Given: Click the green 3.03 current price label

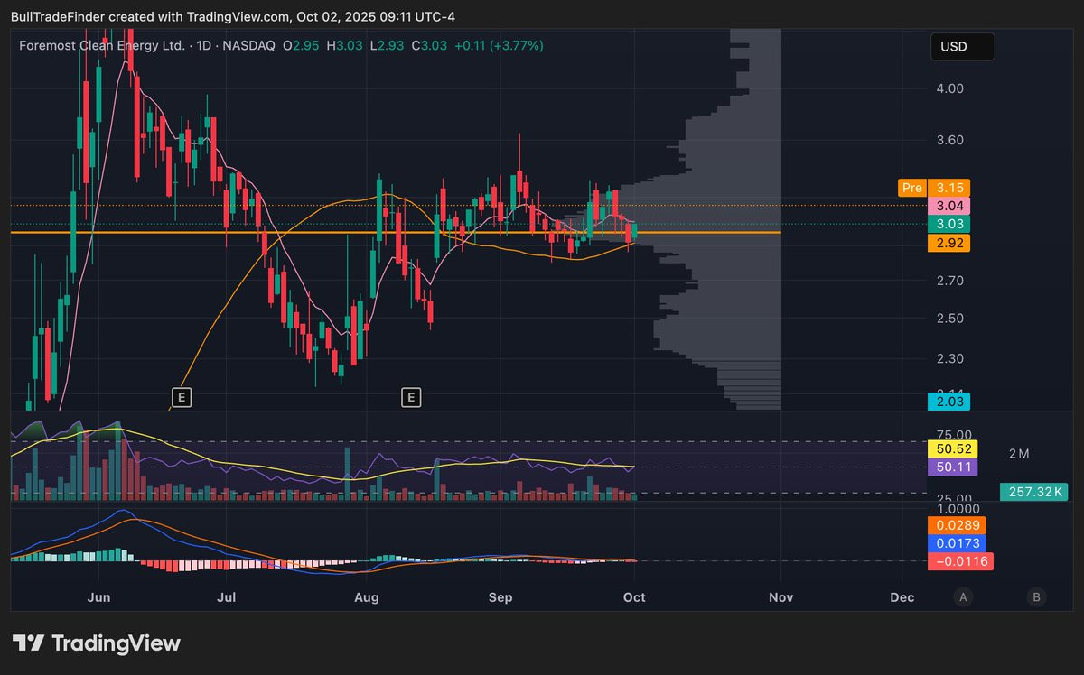Looking at the screenshot, I should coord(949,224).
